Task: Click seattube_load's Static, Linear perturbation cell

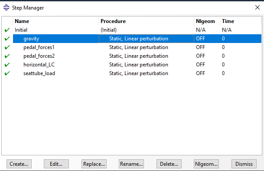Action: click(x=139, y=73)
